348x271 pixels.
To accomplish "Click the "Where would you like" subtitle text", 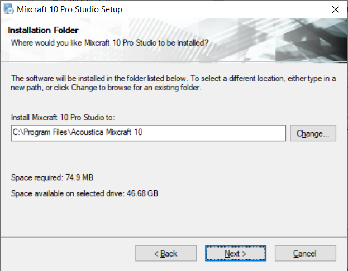I will [x=109, y=42].
